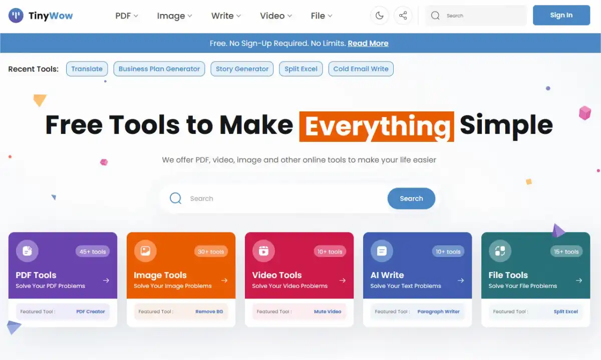The height and width of the screenshot is (360, 601).
Task: Click the TinyWow logo
Action: 41,15
